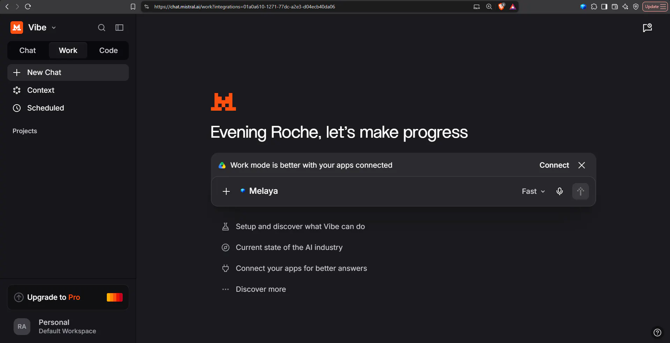Viewport: 670px width, 343px height.
Task: Choose Setup and discover what Vibe can do
Action: [x=294, y=227]
